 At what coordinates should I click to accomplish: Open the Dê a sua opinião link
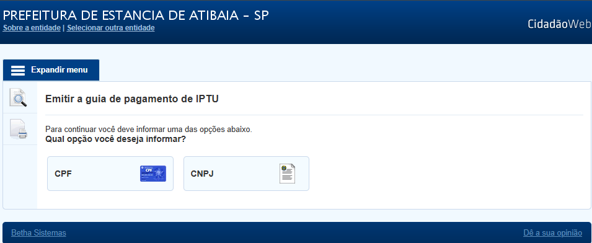click(552, 233)
